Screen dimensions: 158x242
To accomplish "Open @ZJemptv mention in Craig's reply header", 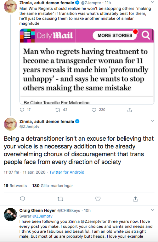I will click(43, 216).
